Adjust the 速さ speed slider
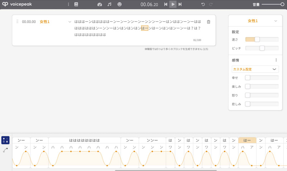This screenshot has width=287, height=171. point(262,39)
